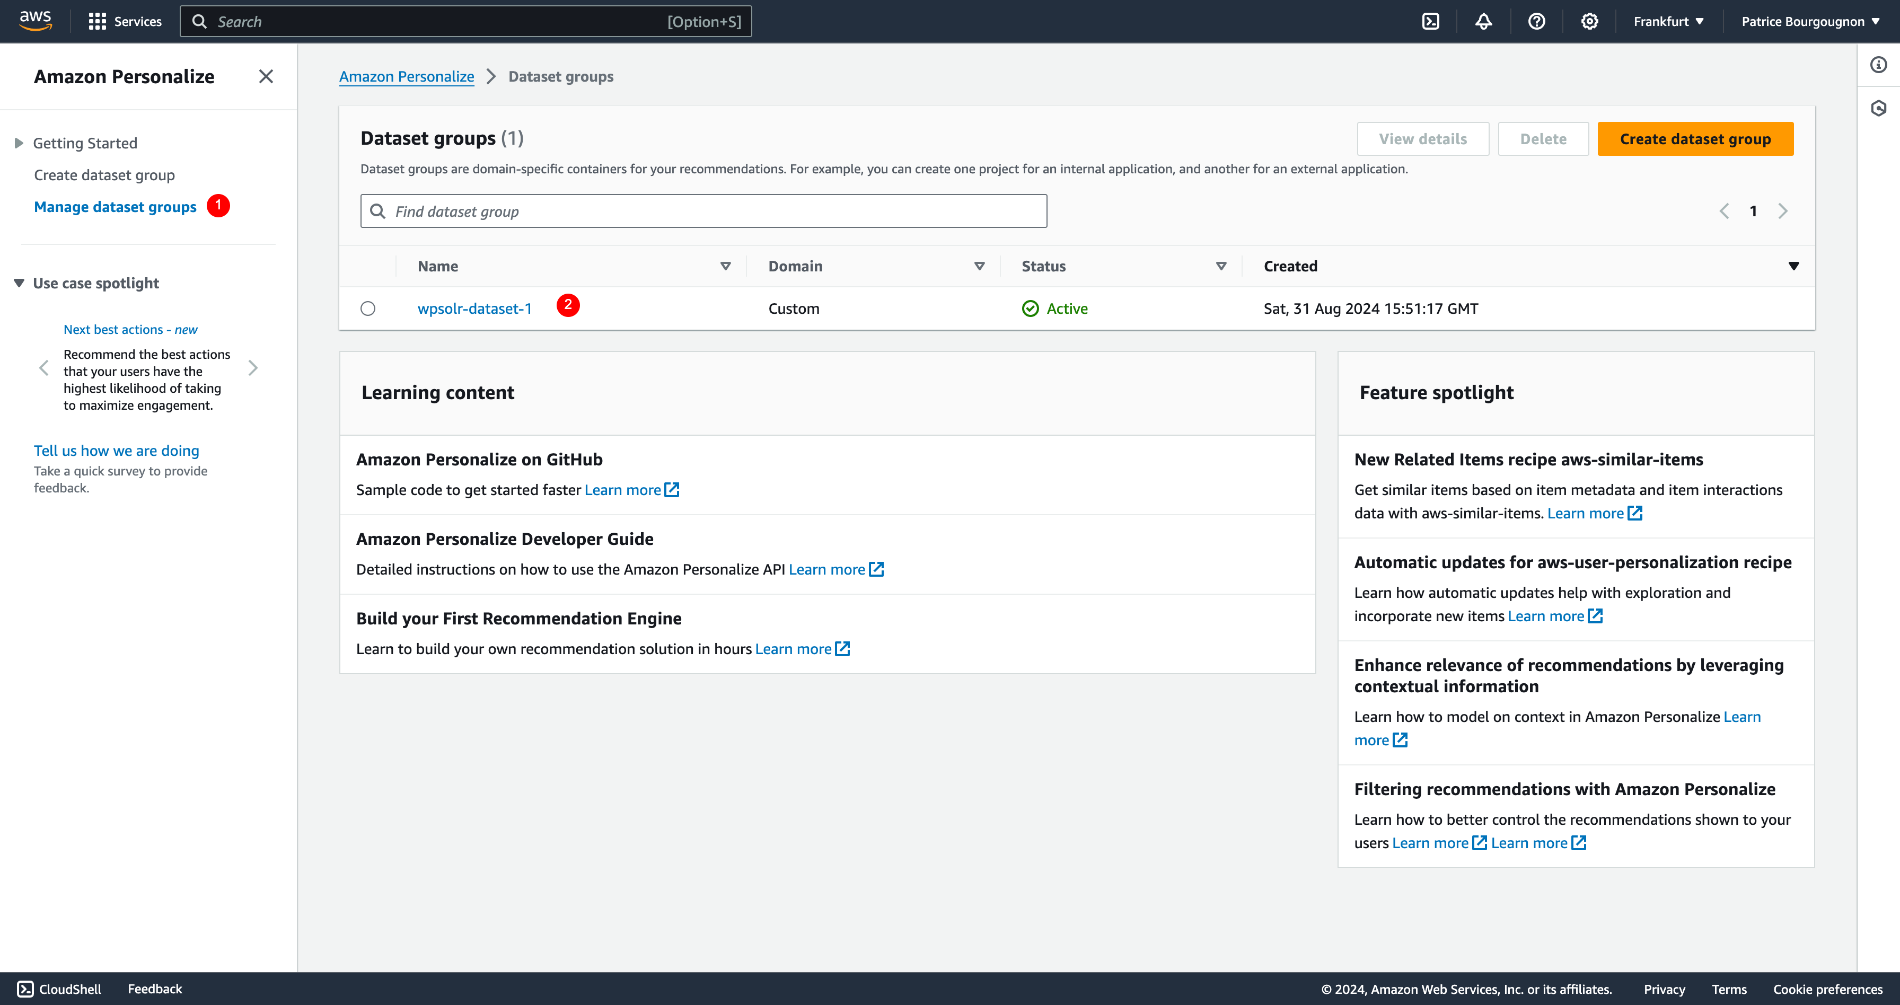
Task: Click the Custom domain cell
Action: [794, 308]
